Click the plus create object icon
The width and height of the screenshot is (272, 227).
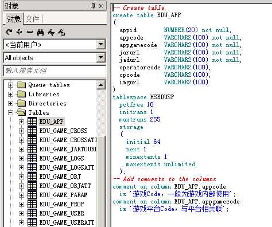pyautogui.click(x=19, y=32)
